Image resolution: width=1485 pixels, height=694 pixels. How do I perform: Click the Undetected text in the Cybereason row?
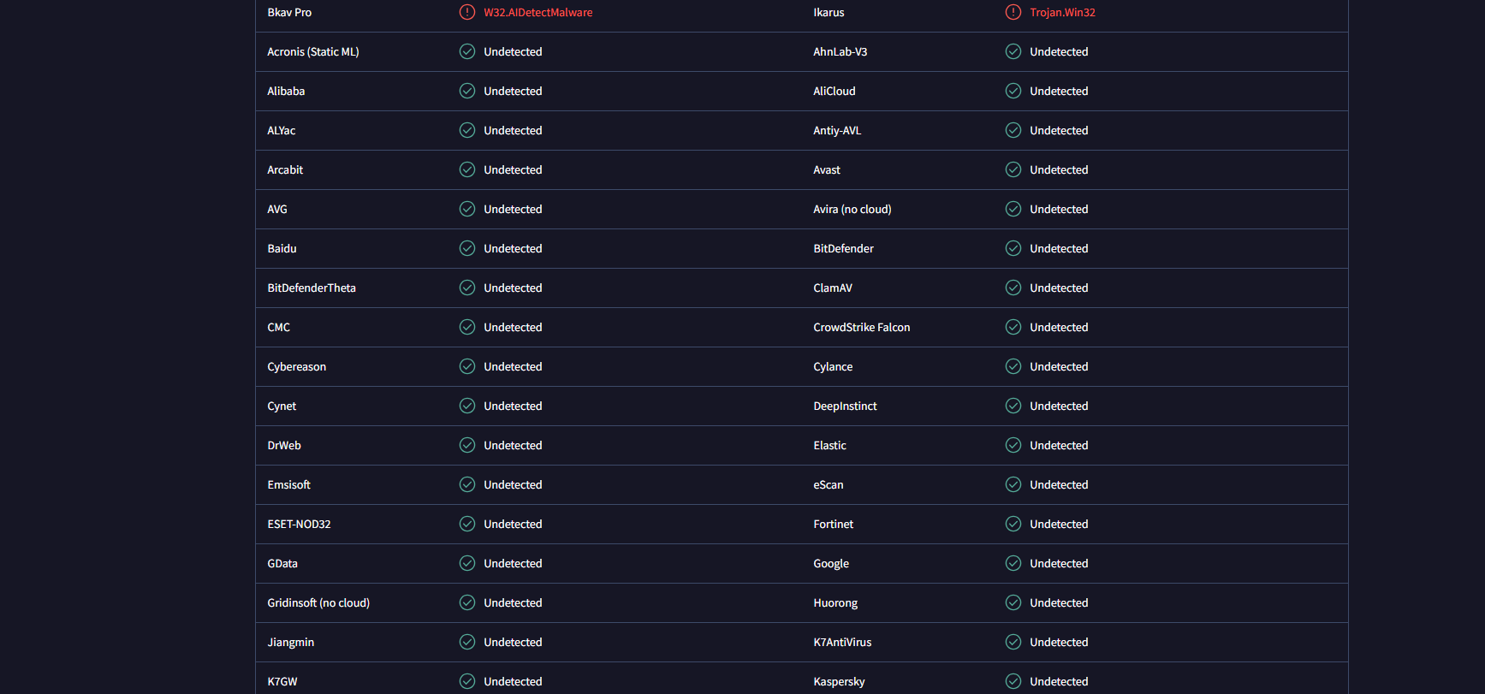click(513, 367)
